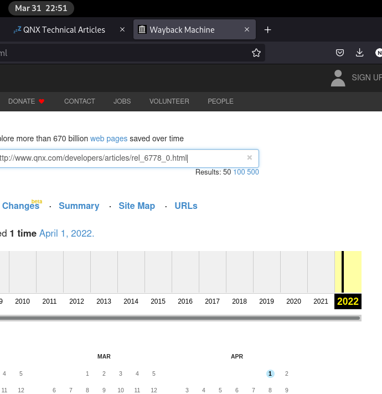Click the red donate heart icon
The height and width of the screenshot is (394, 382).
tap(42, 101)
